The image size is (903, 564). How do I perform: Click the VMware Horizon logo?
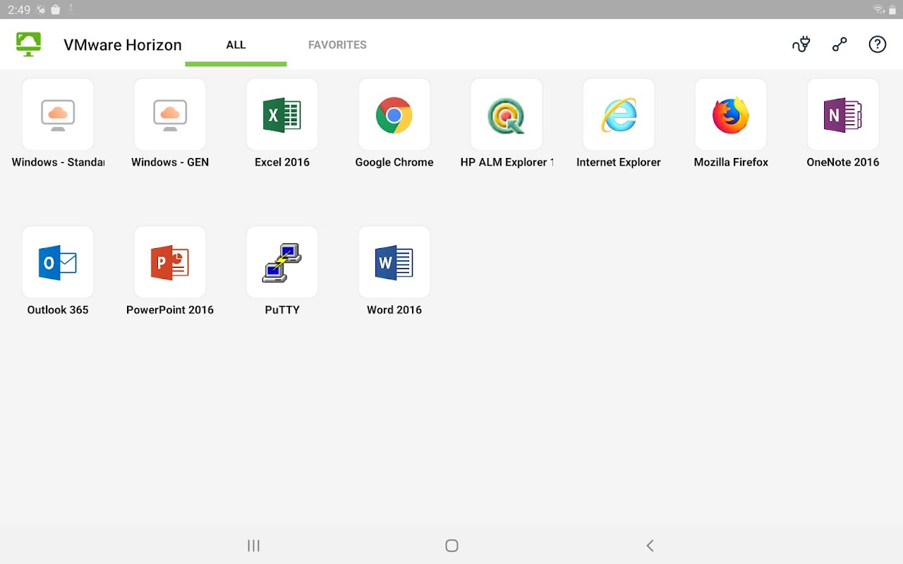coord(29,44)
